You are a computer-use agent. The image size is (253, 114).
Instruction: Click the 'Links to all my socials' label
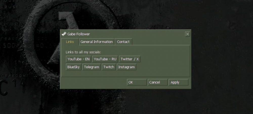83,52
